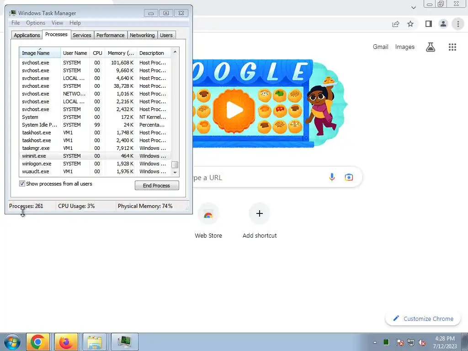The width and height of the screenshot is (468, 351).
Task: Open the Search Labs flask icon
Action: (431, 47)
